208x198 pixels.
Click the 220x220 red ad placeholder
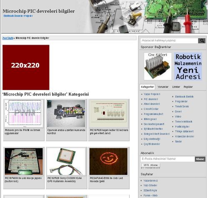click(x=26, y=68)
